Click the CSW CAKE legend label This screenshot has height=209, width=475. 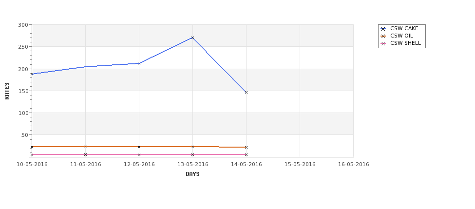(x=404, y=28)
